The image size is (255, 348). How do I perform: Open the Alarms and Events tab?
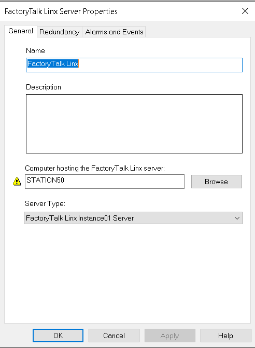pos(114,32)
